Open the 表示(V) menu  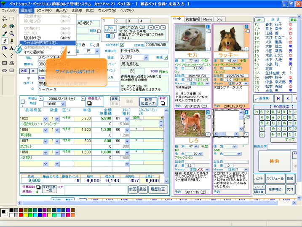[61, 11]
